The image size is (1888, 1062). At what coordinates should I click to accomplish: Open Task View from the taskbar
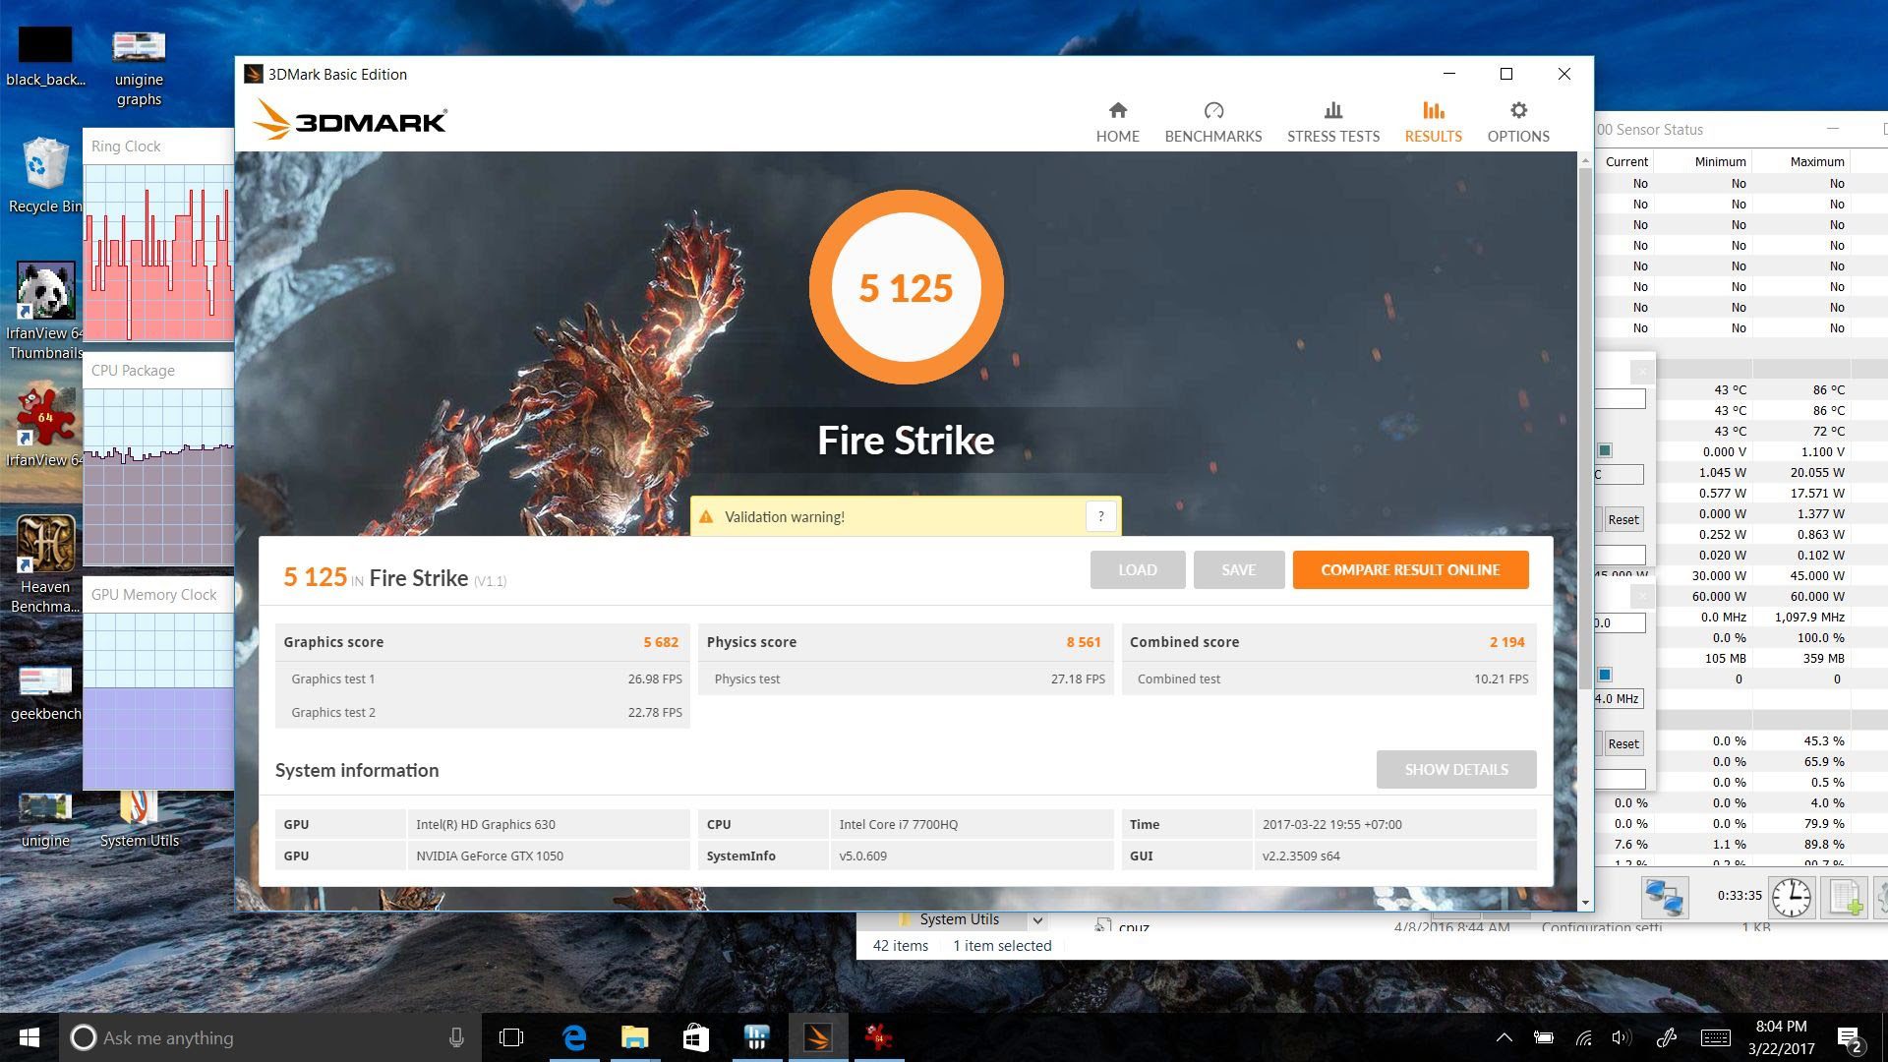(x=511, y=1037)
